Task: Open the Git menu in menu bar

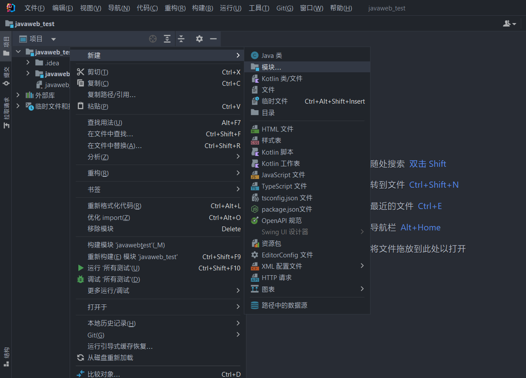Action: pos(284,7)
